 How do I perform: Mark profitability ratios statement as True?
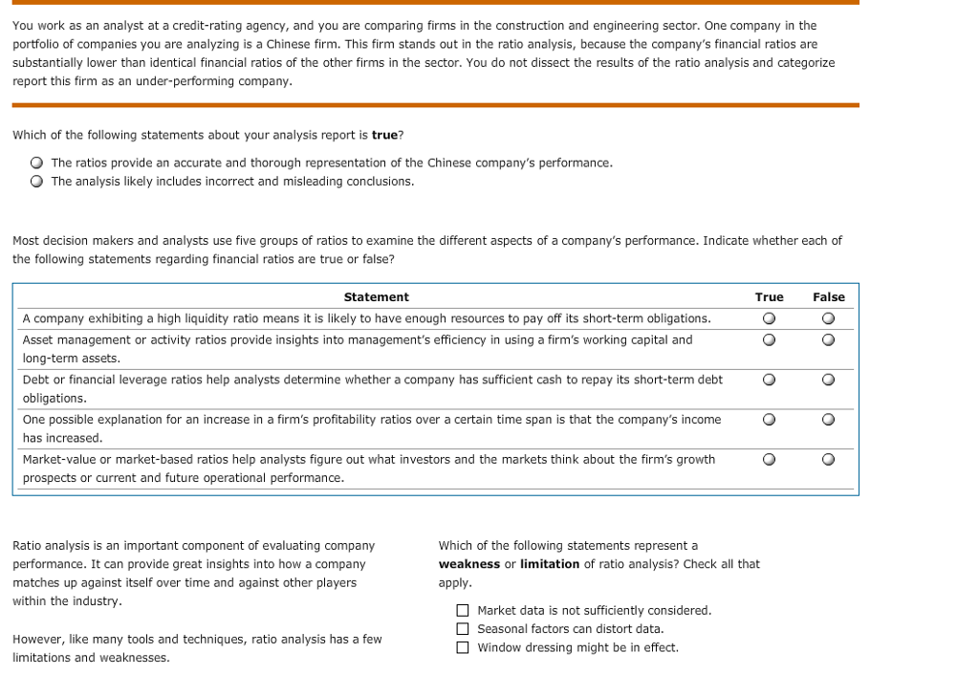(770, 420)
